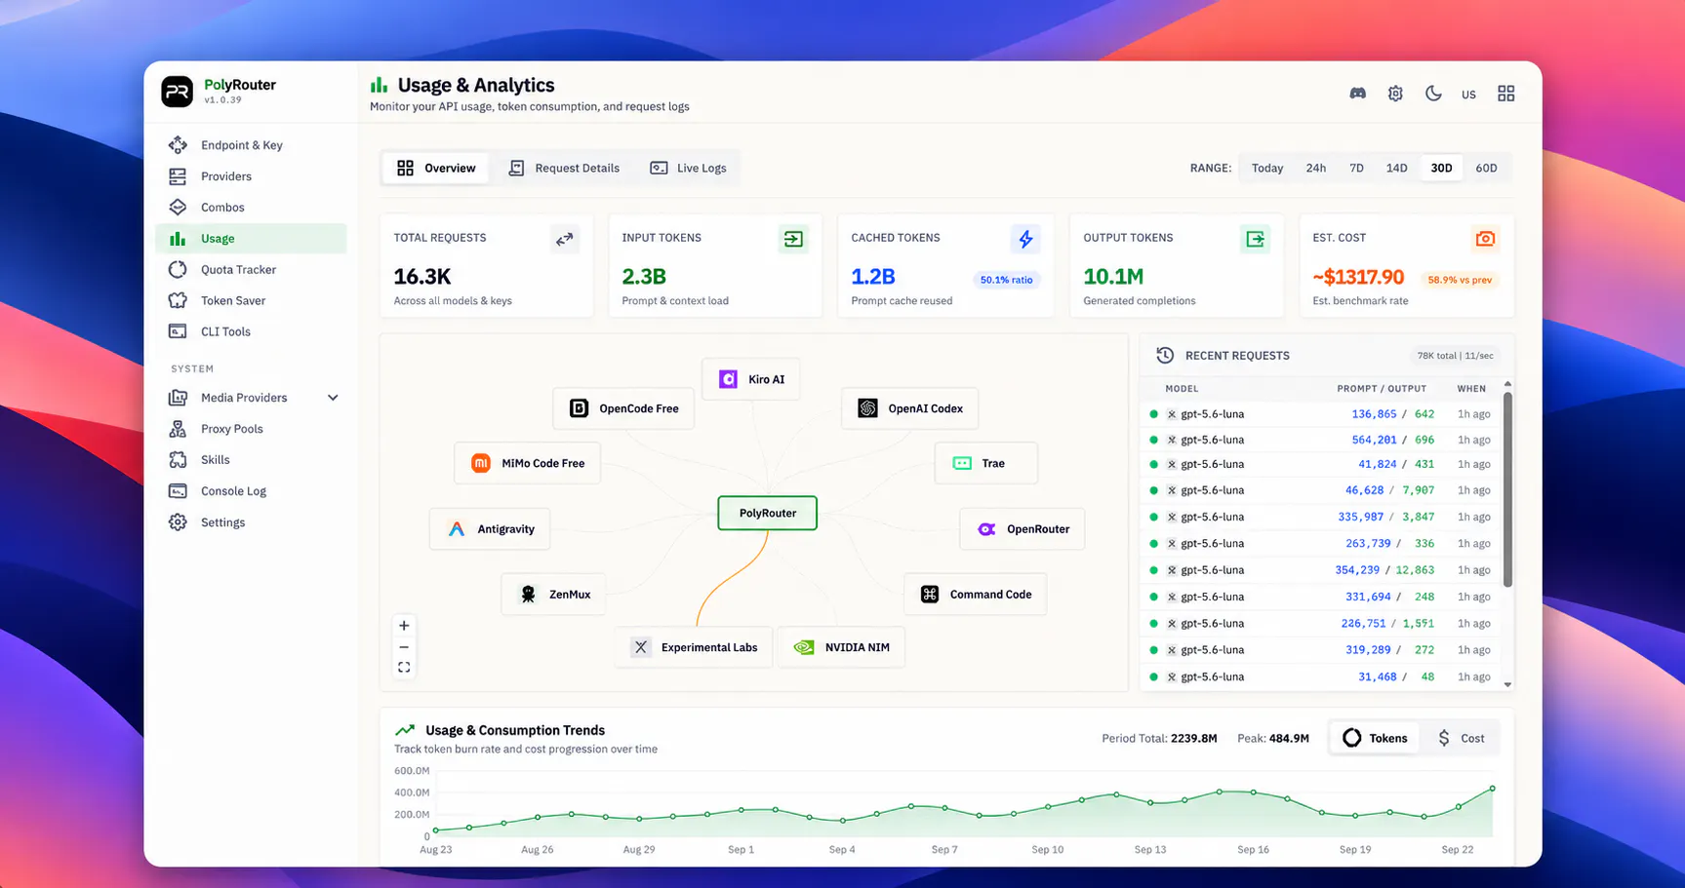Go to the Usage sidebar item

251,239
